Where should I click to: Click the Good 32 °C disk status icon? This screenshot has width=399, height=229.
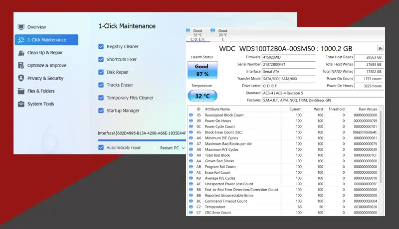pos(188,30)
